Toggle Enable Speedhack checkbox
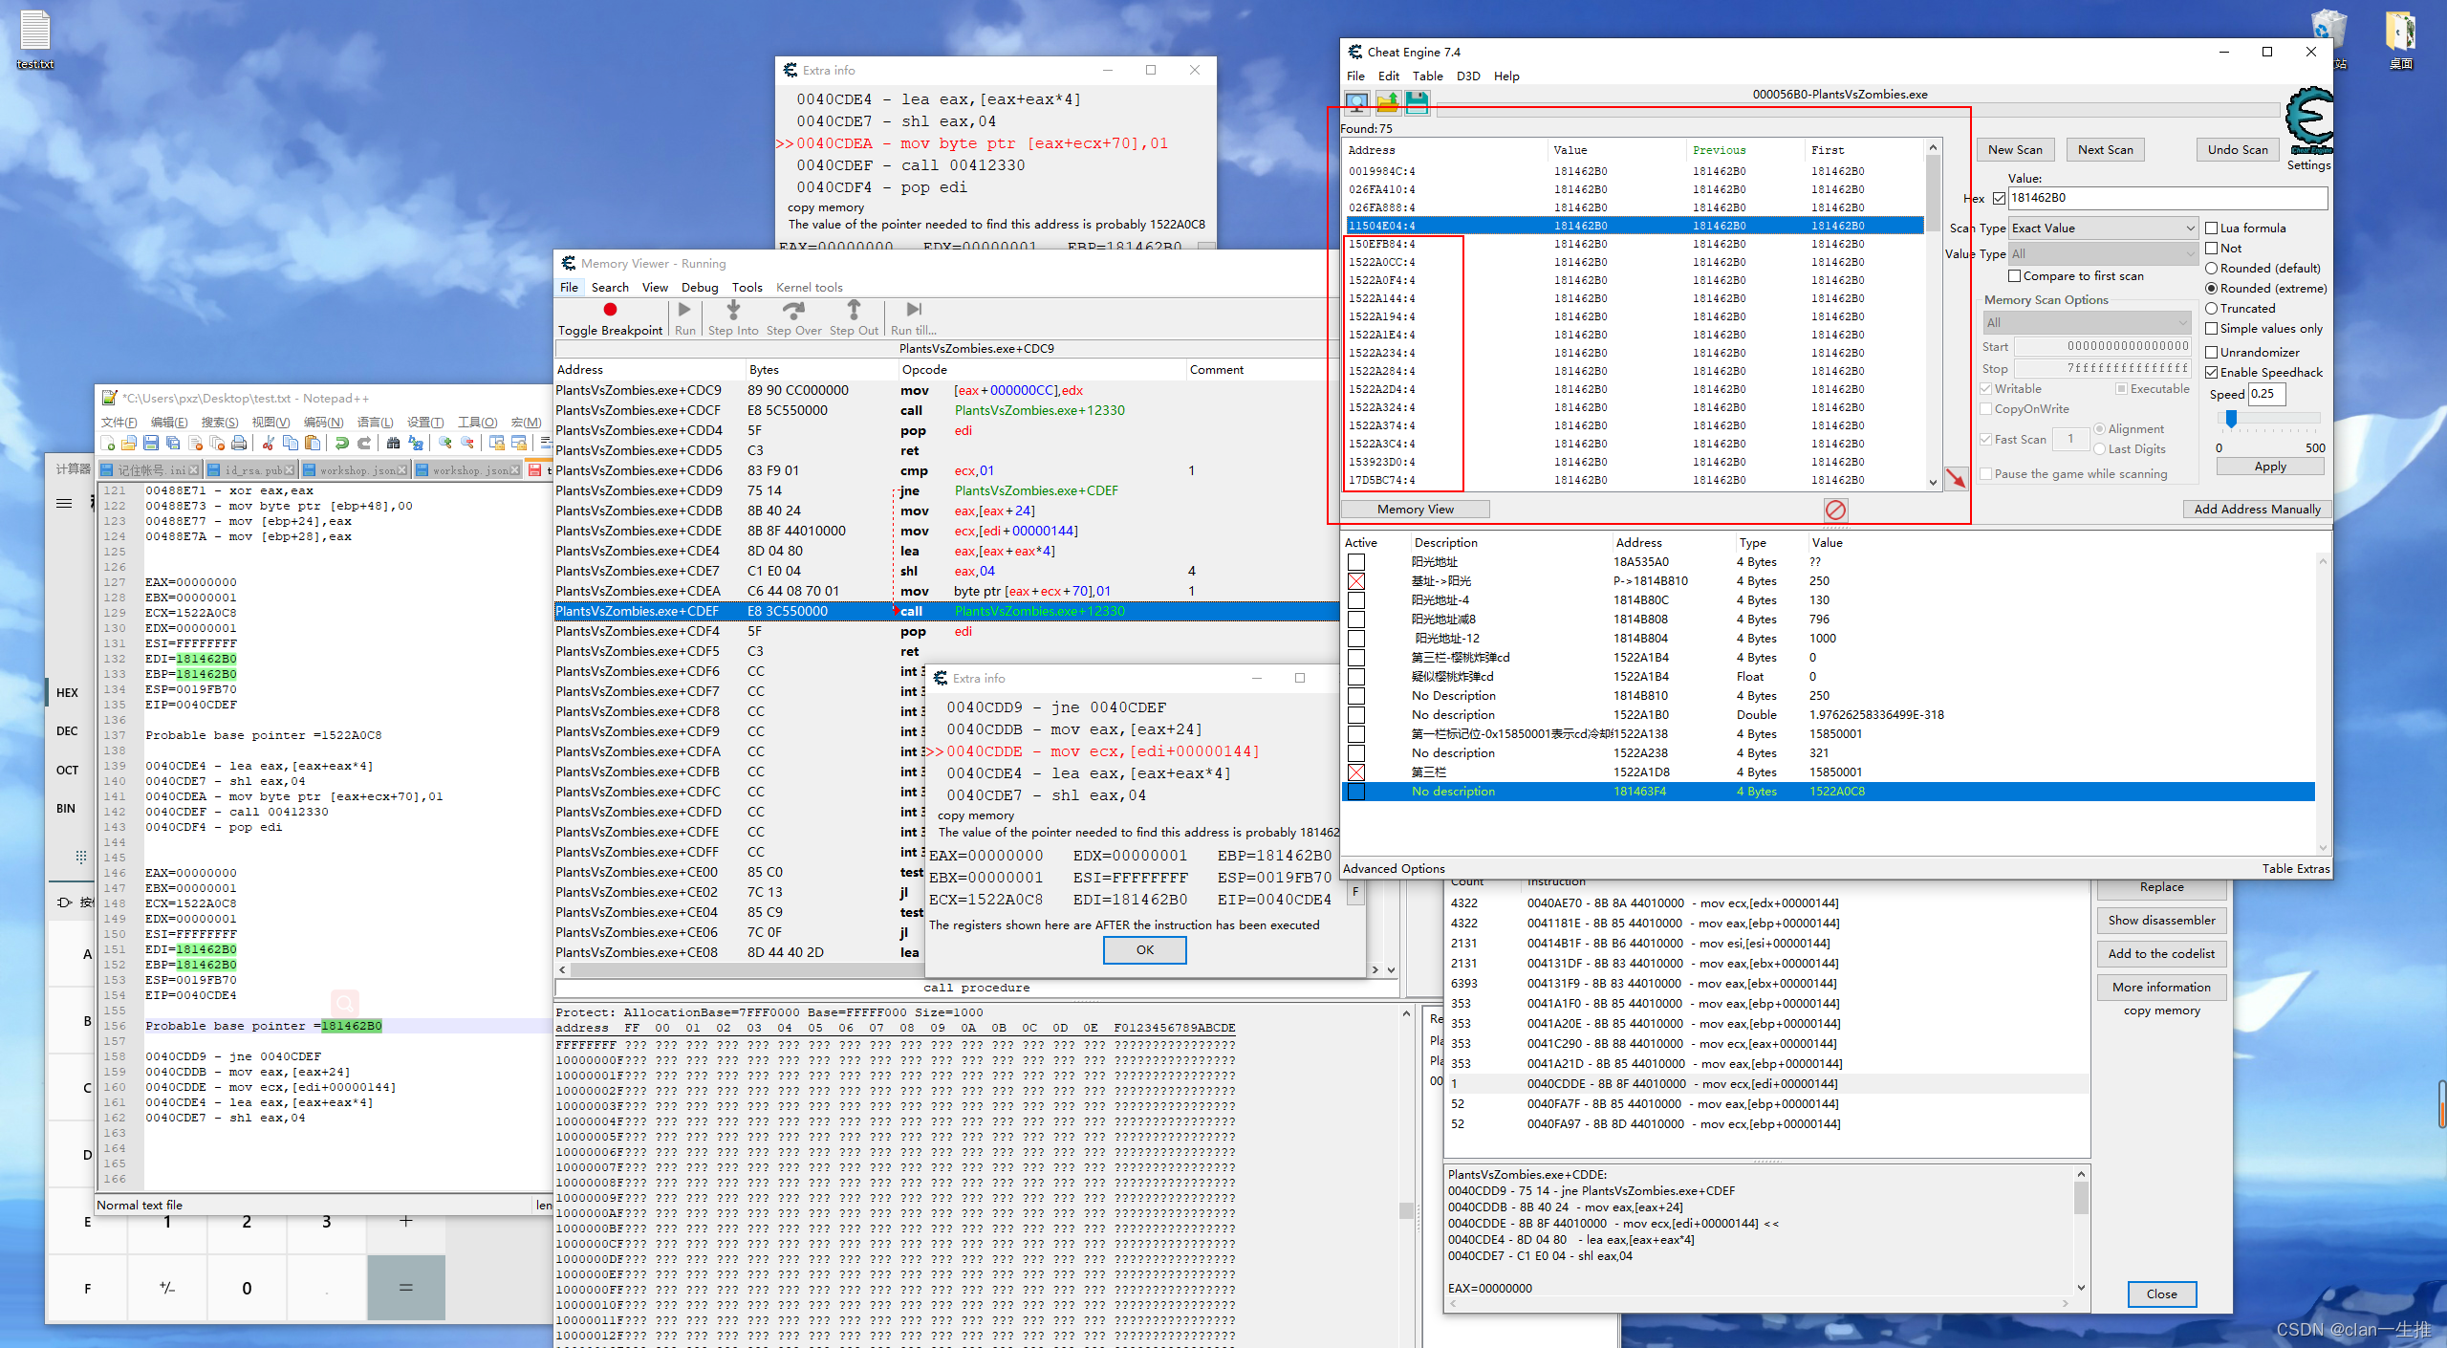This screenshot has height=1348, width=2447. click(x=2211, y=373)
